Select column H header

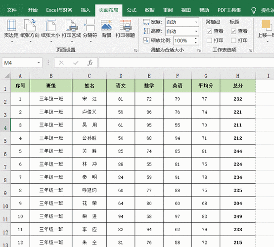pos(238,76)
